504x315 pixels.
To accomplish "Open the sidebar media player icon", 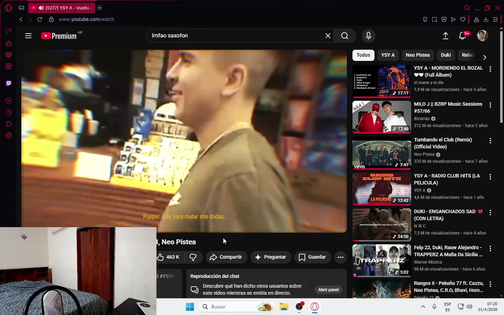I will coord(9,101).
